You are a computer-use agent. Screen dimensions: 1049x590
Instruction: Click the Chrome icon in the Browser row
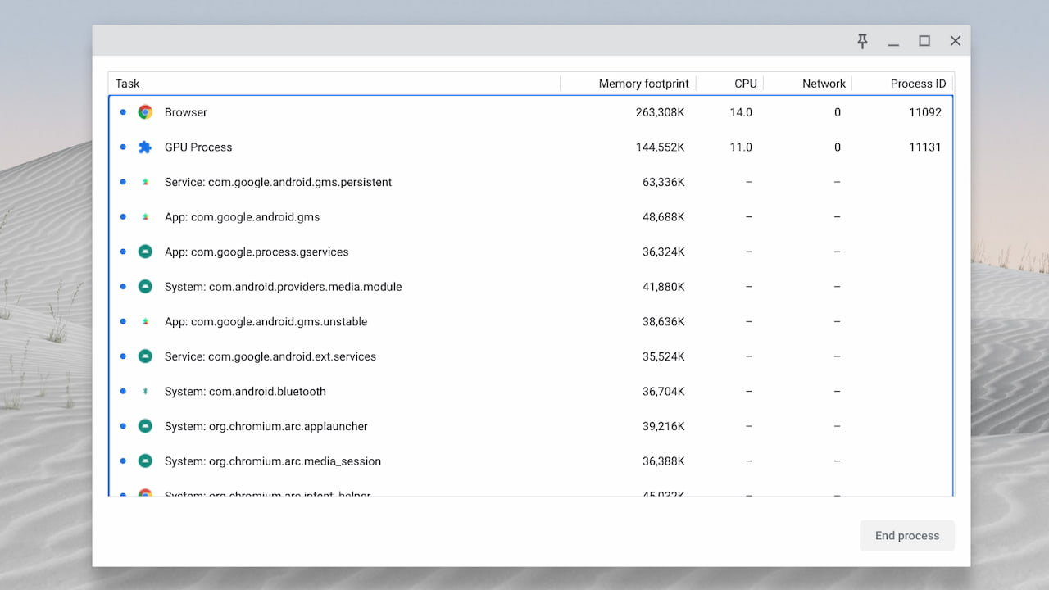coord(145,112)
